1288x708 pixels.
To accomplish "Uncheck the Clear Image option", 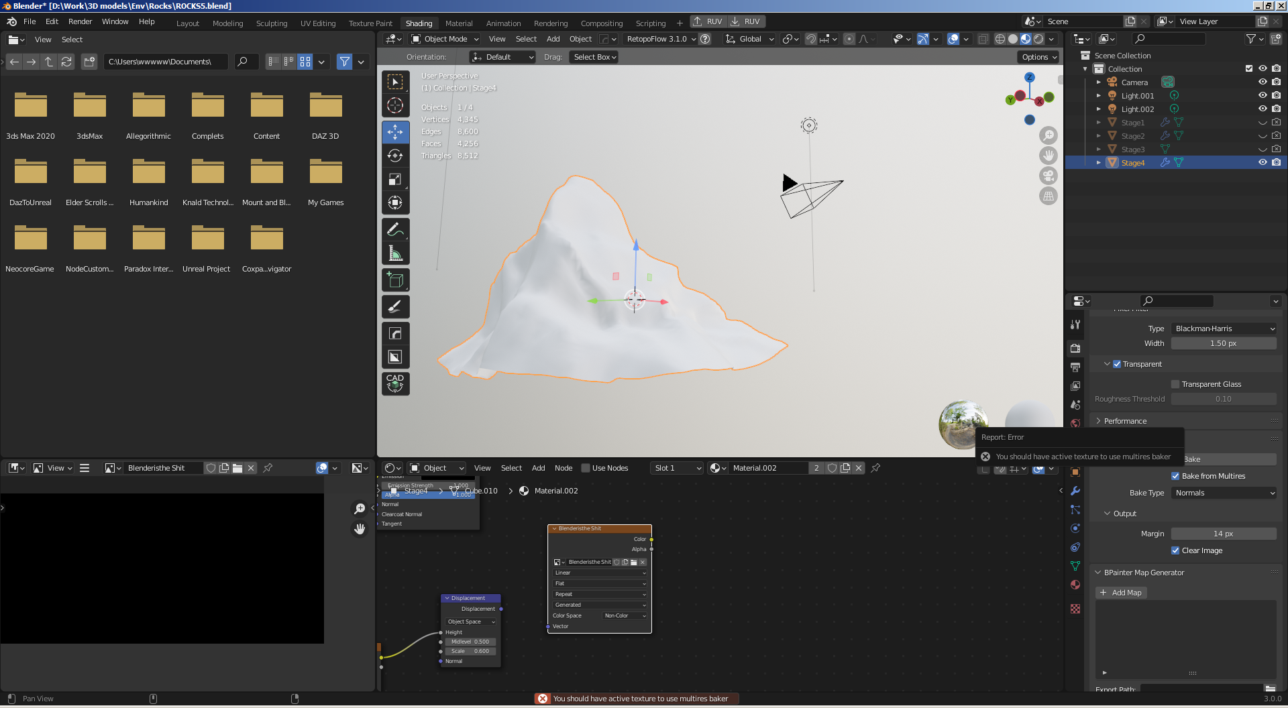I will click(1175, 550).
